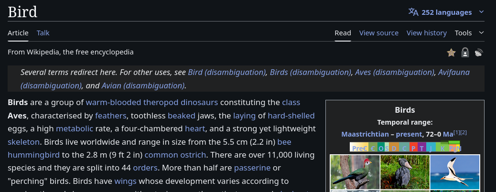The height and width of the screenshot is (192, 496).
Task: Open the red-crested turaco bird thumbnail
Action: [x=355, y=172]
